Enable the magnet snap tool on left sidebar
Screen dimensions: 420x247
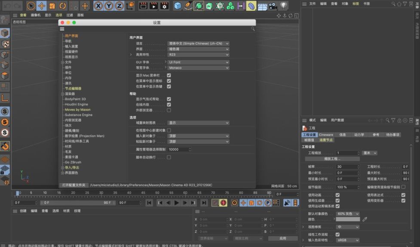pos(5,146)
